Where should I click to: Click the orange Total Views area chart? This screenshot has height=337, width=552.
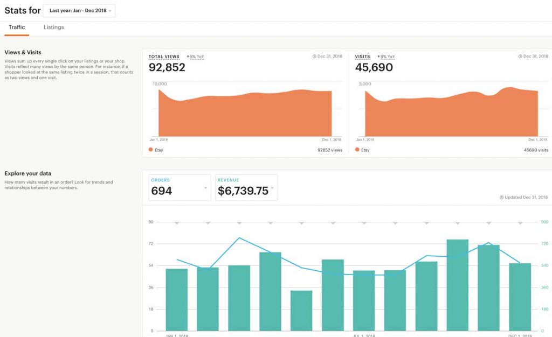click(x=245, y=114)
